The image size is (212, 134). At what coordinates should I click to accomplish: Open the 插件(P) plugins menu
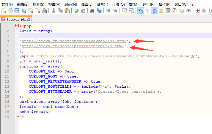point(164,4)
